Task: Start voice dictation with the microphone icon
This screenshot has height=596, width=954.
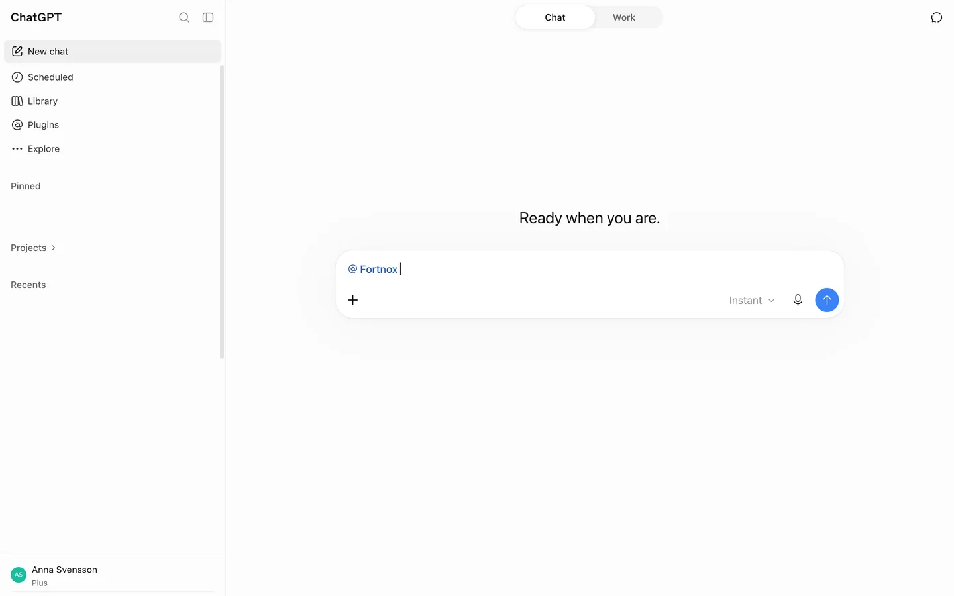Action: [798, 300]
